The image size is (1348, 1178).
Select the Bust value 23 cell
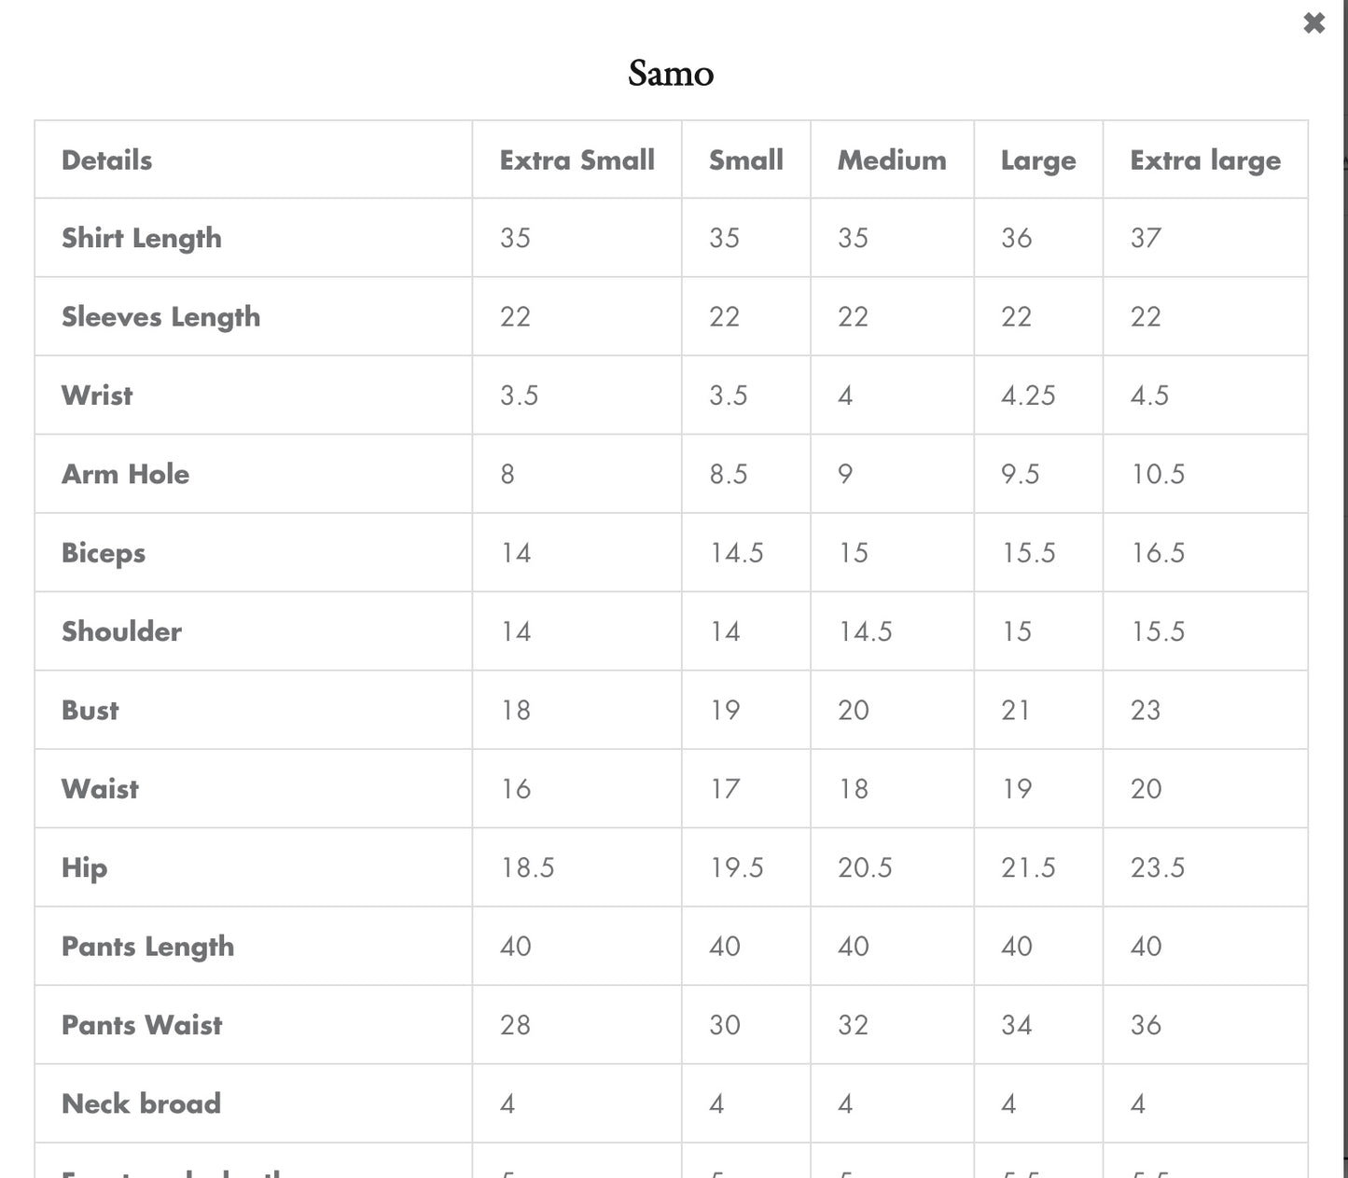pos(1146,711)
